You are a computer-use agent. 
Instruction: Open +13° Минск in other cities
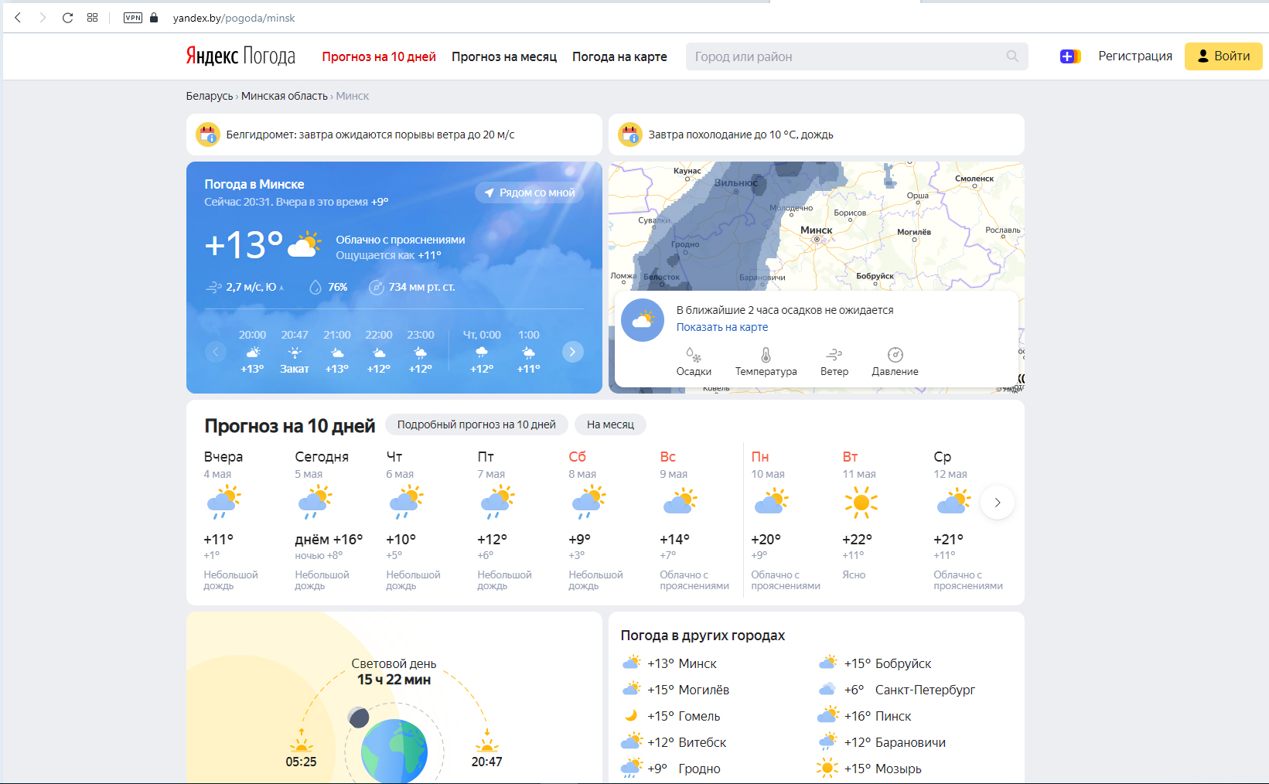670,663
